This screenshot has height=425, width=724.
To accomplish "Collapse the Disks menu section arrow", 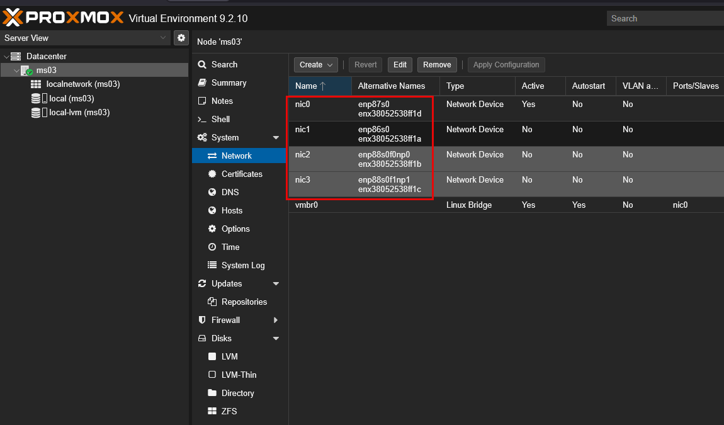I will 276,338.
